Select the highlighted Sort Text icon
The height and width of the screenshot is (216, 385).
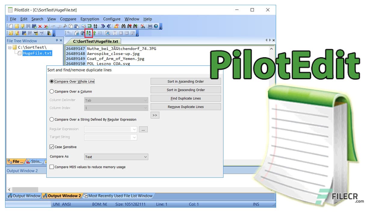click(x=88, y=33)
